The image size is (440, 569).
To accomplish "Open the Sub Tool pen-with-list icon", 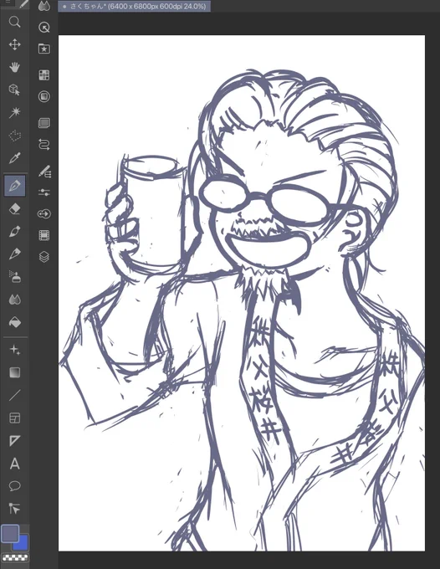I will 44,171.
